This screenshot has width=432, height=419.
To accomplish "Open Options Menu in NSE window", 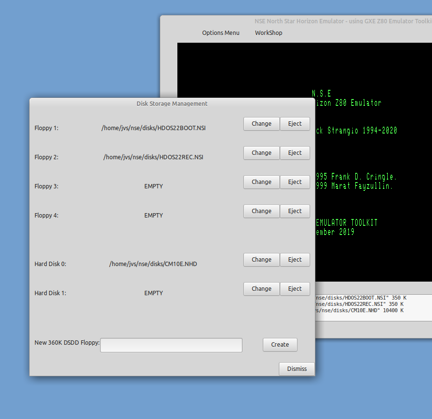I will (x=221, y=33).
